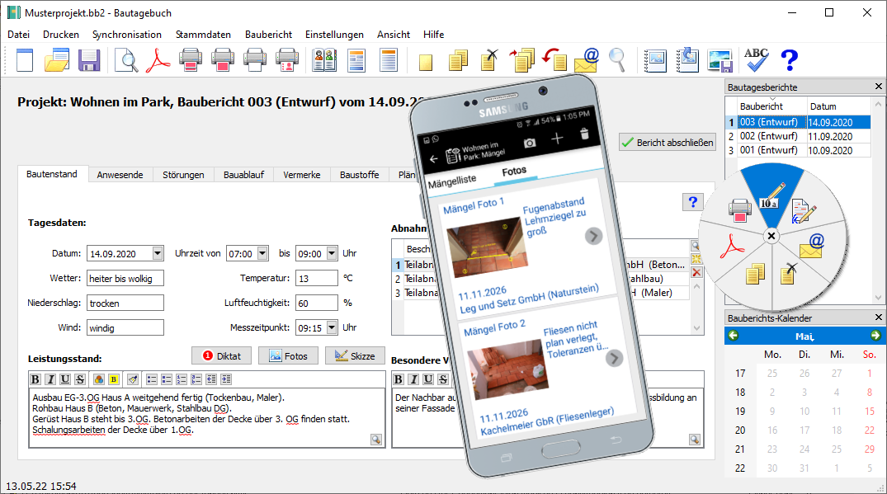This screenshot has width=887, height=494.
Task: Run the ABC spell check
Action: (x=756, y=58)
